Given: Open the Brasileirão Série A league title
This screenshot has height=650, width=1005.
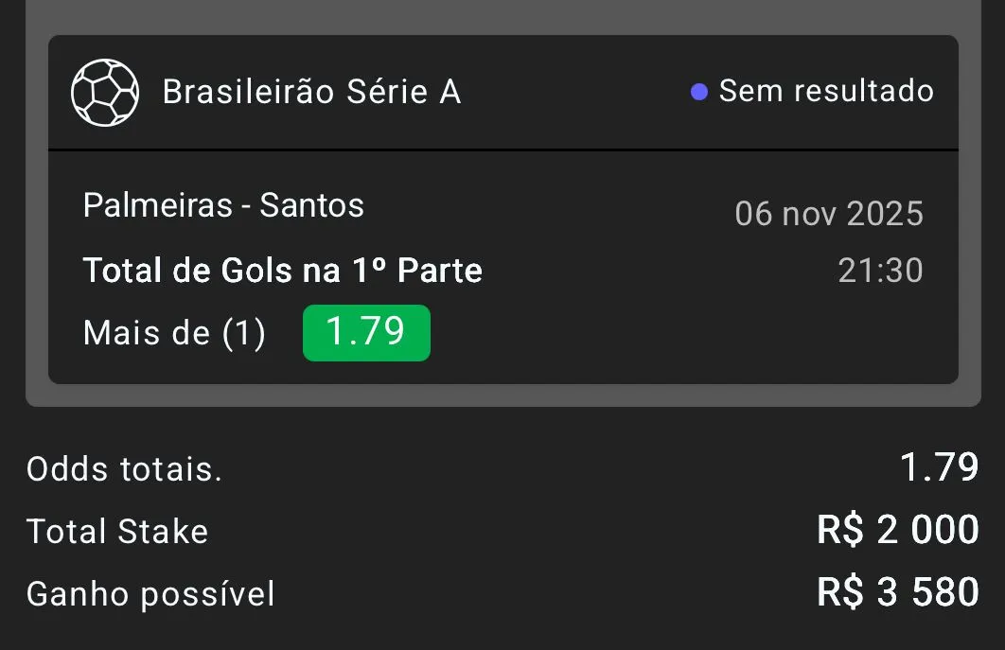Looking at the screenshot, I should [x=311, y=93].
